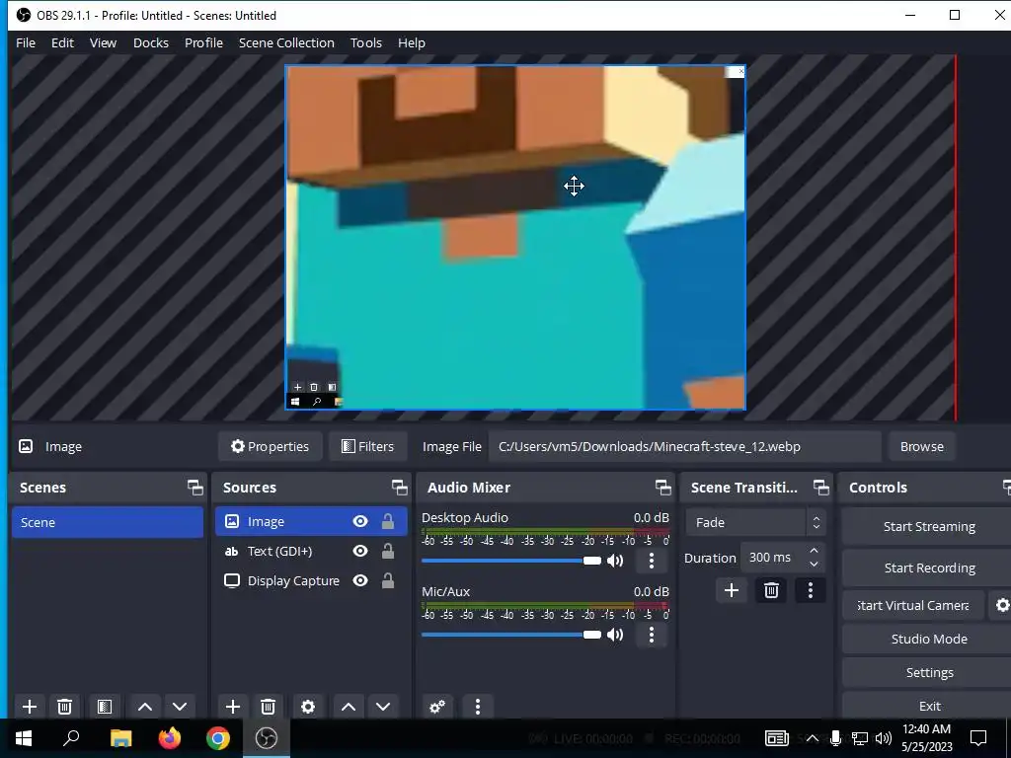Open the Help menu

[x=412, y=42]
